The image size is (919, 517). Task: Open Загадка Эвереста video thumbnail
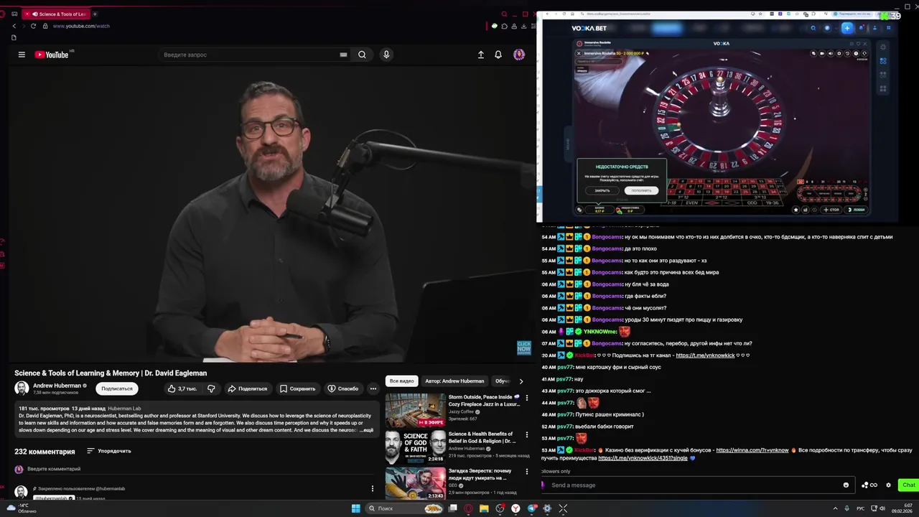tap(415, 484)
